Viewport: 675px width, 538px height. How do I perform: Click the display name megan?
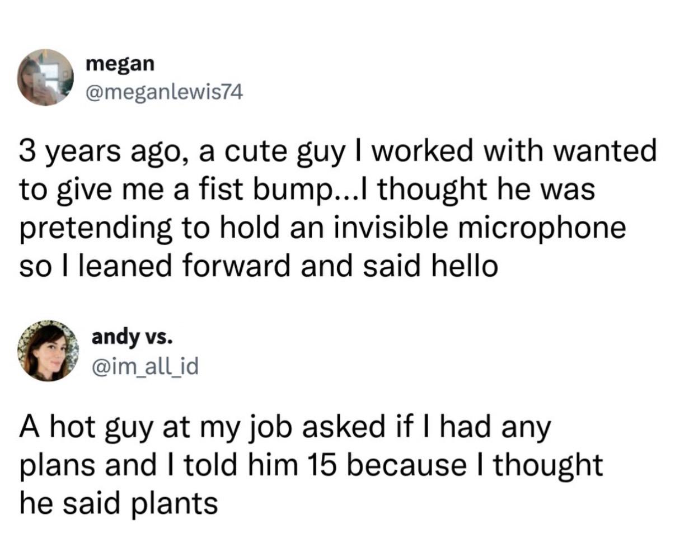coord(120,64)
